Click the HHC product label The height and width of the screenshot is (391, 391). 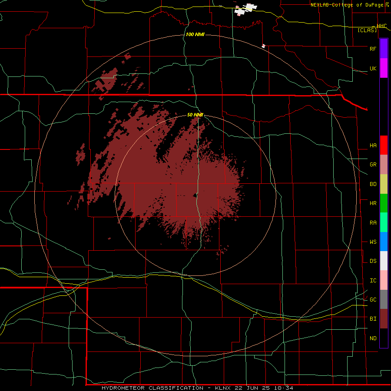pyautogui.click(x=381, y=26)
